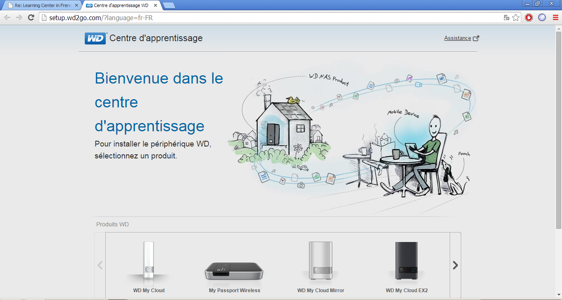
Task: Select the WD My Cloud EX2 product image
Action: point(406,261)
